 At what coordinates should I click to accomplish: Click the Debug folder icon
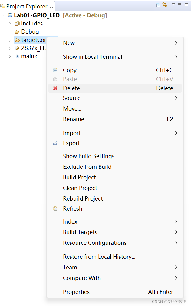[x=17, y=32]
